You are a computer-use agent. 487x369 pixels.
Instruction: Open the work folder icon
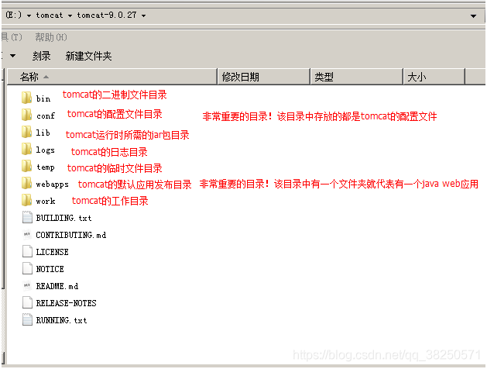(26, 200)
